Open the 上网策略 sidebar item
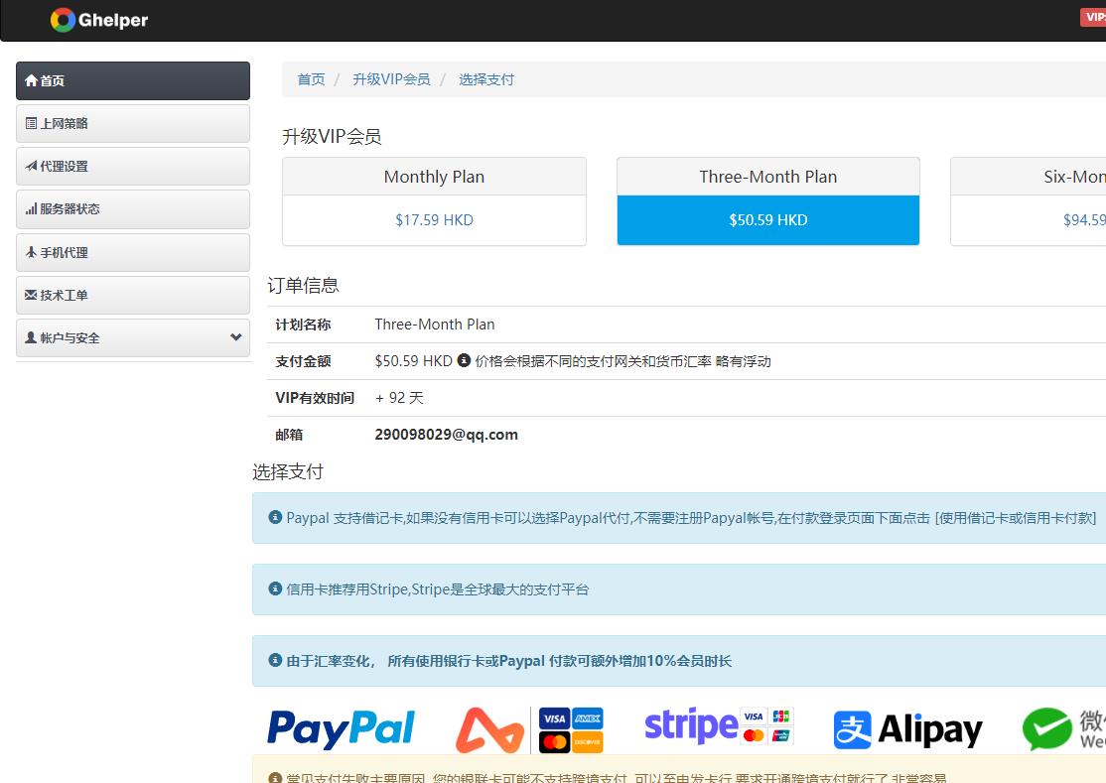Screen dimensions: 1106x783 coord(133,123)
